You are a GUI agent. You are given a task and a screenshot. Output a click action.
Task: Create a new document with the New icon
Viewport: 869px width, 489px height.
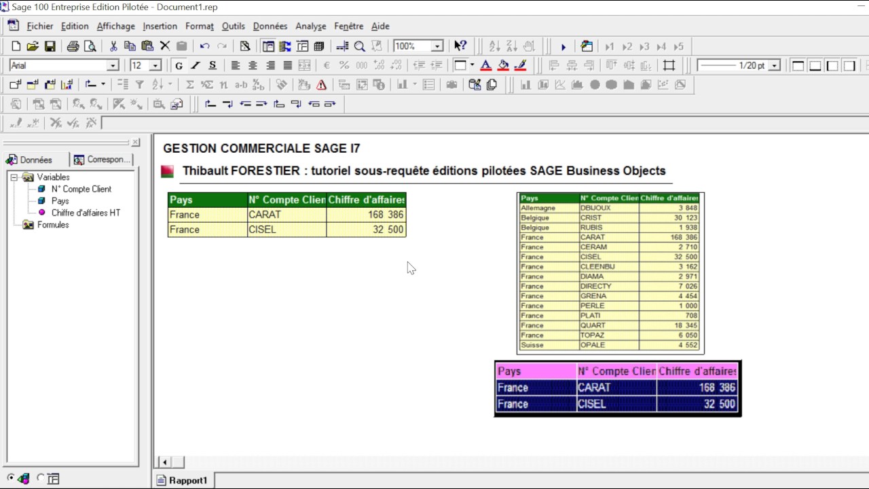pyautogui.click(x=16, y=46)
